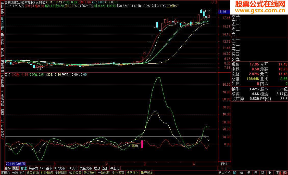The height and width of the screenshot is (175, 288).
Task: Reset chart zoom with 0 button
Action: [x=228, y=168]
